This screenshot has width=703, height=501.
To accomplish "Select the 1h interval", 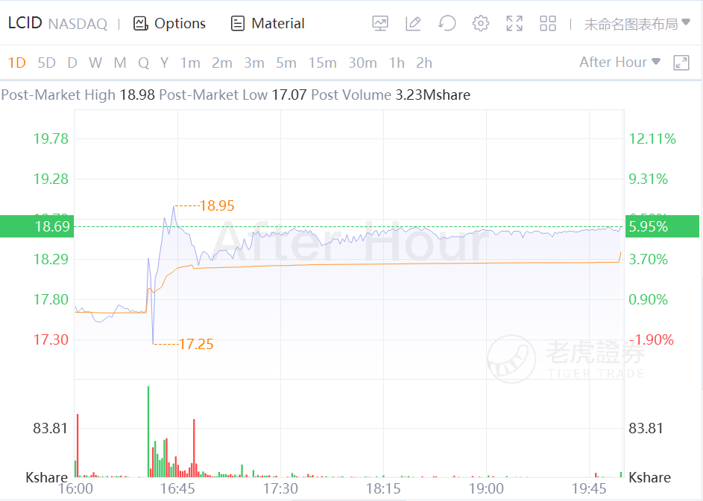I will pyautogui.click(x=397, y=63).
